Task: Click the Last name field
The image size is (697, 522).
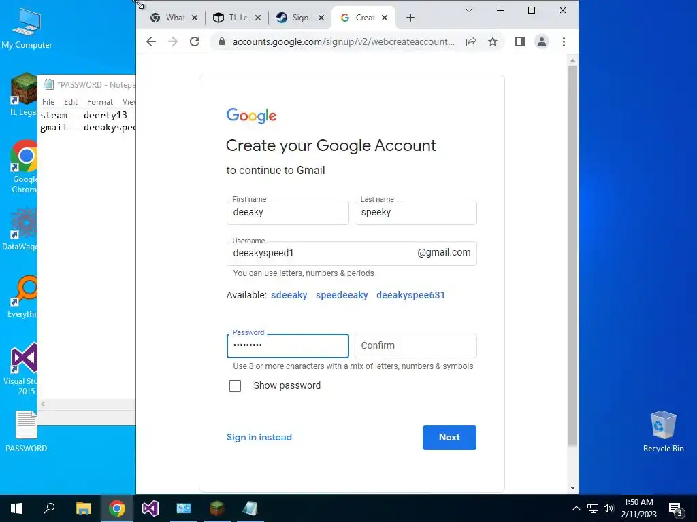Action: (x=416, y=212)
